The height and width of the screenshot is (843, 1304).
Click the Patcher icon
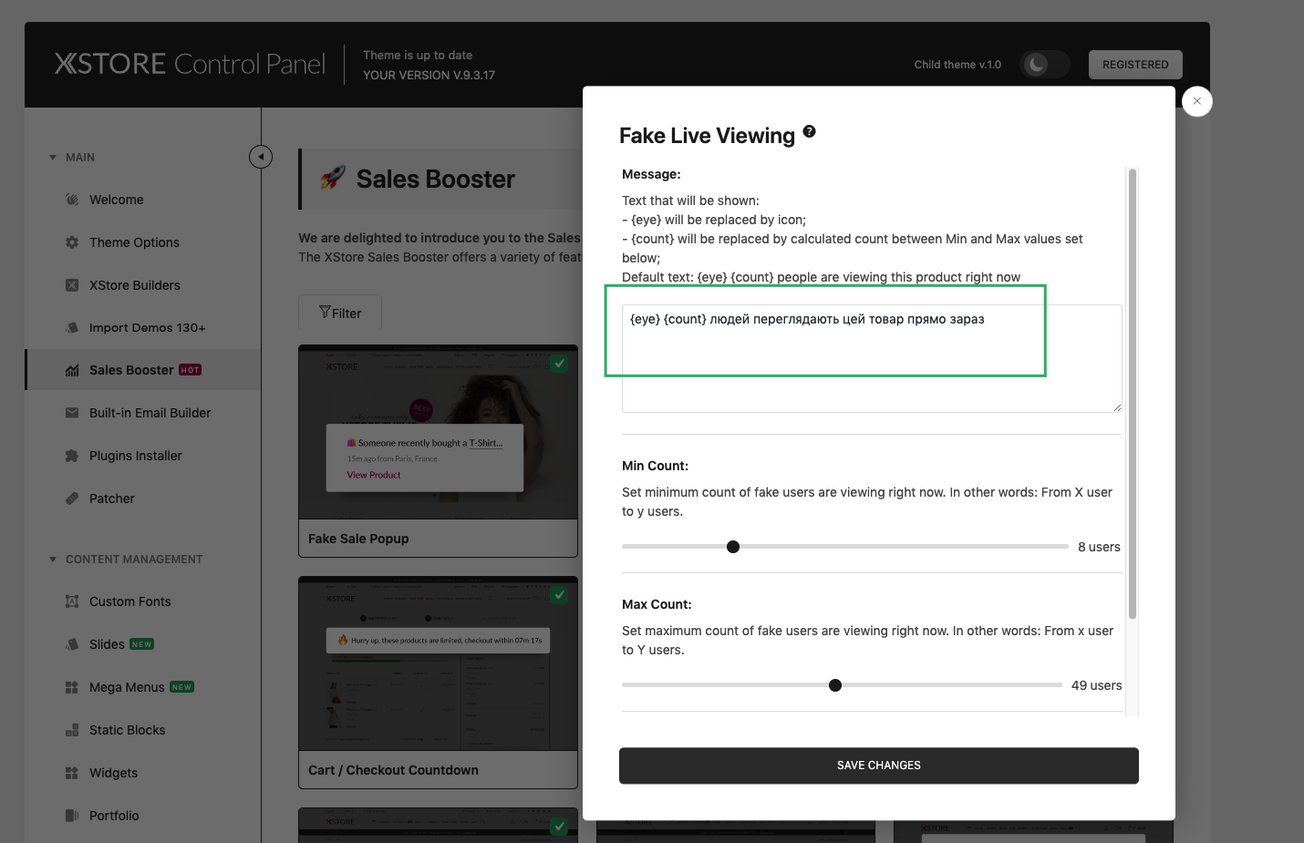[72, 499]
